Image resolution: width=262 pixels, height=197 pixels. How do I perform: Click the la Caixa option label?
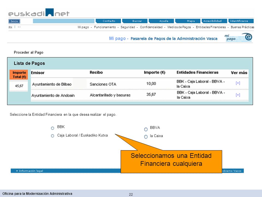pos(156,136)
